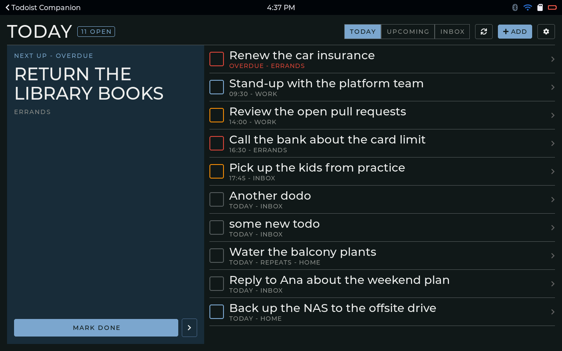The height and width of the screenshot is (351, 562).
Task: Click the SD card status icon
Action: coord(540,7)
